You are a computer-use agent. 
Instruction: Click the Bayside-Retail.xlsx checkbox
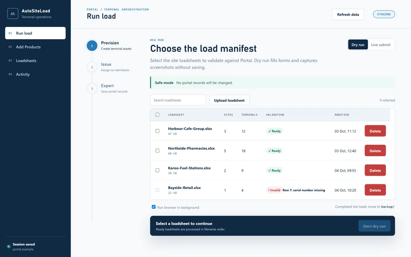(x=157, y=190)
